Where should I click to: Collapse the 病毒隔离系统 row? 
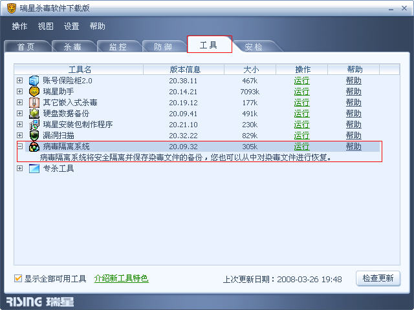coord(20,146)
